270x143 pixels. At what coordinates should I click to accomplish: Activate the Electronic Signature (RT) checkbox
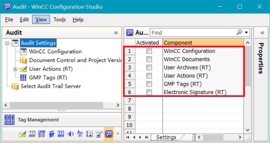point(149,92)
